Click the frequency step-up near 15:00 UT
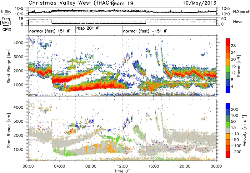Image resolution: width=250 pixels, height=173 pixels. tap(146, 22)
